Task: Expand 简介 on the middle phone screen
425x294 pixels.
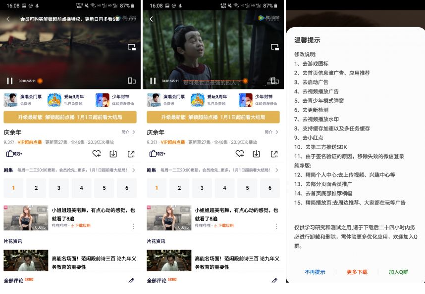Action: [271, 132]
